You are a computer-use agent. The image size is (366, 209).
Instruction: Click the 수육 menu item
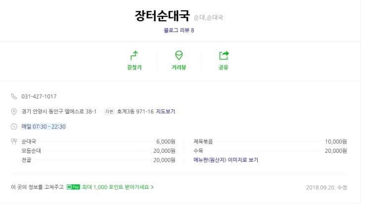pos(198,151)
